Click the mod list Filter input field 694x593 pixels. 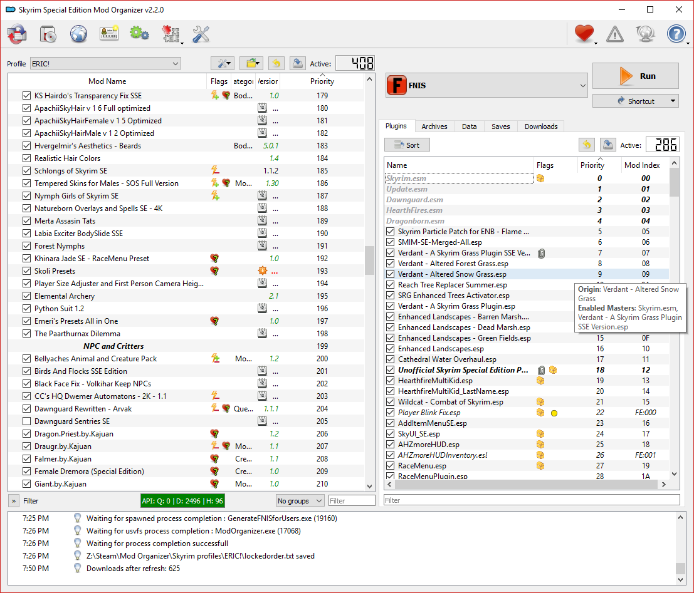[x=352, y=500]
